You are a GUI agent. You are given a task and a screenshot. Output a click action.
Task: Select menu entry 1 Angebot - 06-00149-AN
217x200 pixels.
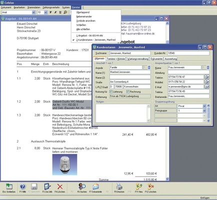pos(89,35)
